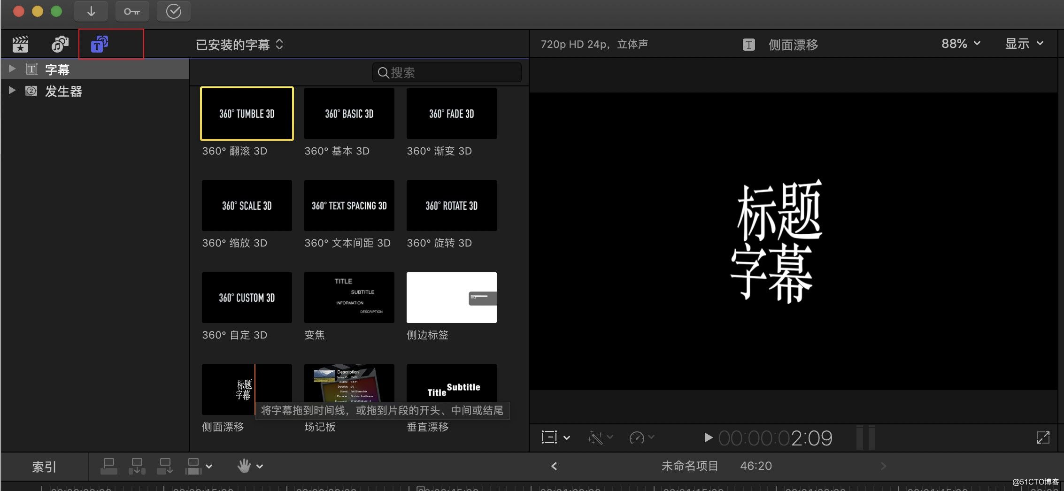Show the titles and generators sidebar
This screenshot has width=1064, height=491.
100,45
